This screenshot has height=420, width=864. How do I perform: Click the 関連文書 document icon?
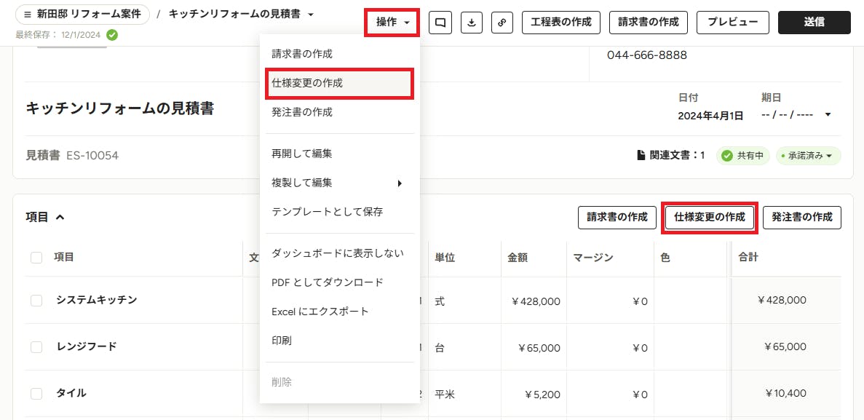[641, 156]
